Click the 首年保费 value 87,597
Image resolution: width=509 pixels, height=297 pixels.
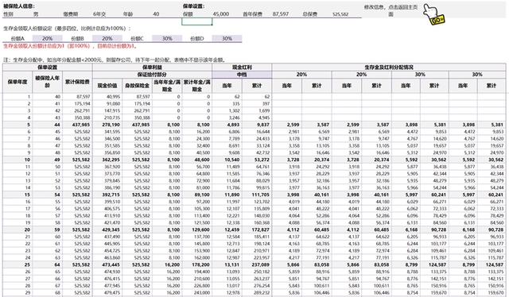click(x=281, y=14)
